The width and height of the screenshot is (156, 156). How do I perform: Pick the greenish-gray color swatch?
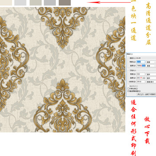(36, 3)
